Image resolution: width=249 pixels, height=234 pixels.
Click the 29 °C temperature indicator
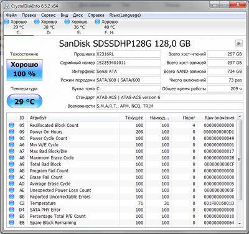pyautogui.click(x=24, y=101)
